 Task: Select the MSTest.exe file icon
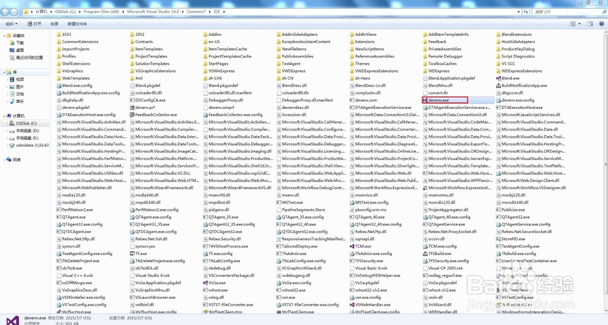[279, 202]
